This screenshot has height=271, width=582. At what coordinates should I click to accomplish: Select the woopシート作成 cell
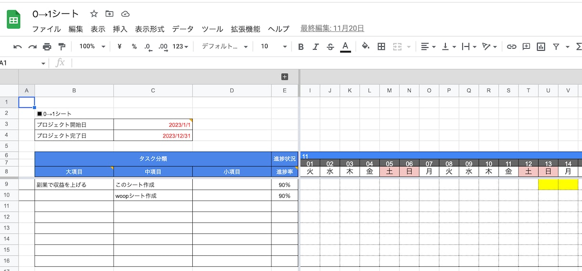coord(153,196)
